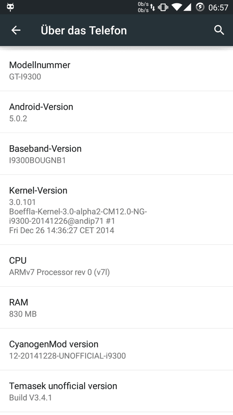Tap the kernel build date line
Image resolution: width=233 pixels, height=415 pixels.
coord(62,230)
